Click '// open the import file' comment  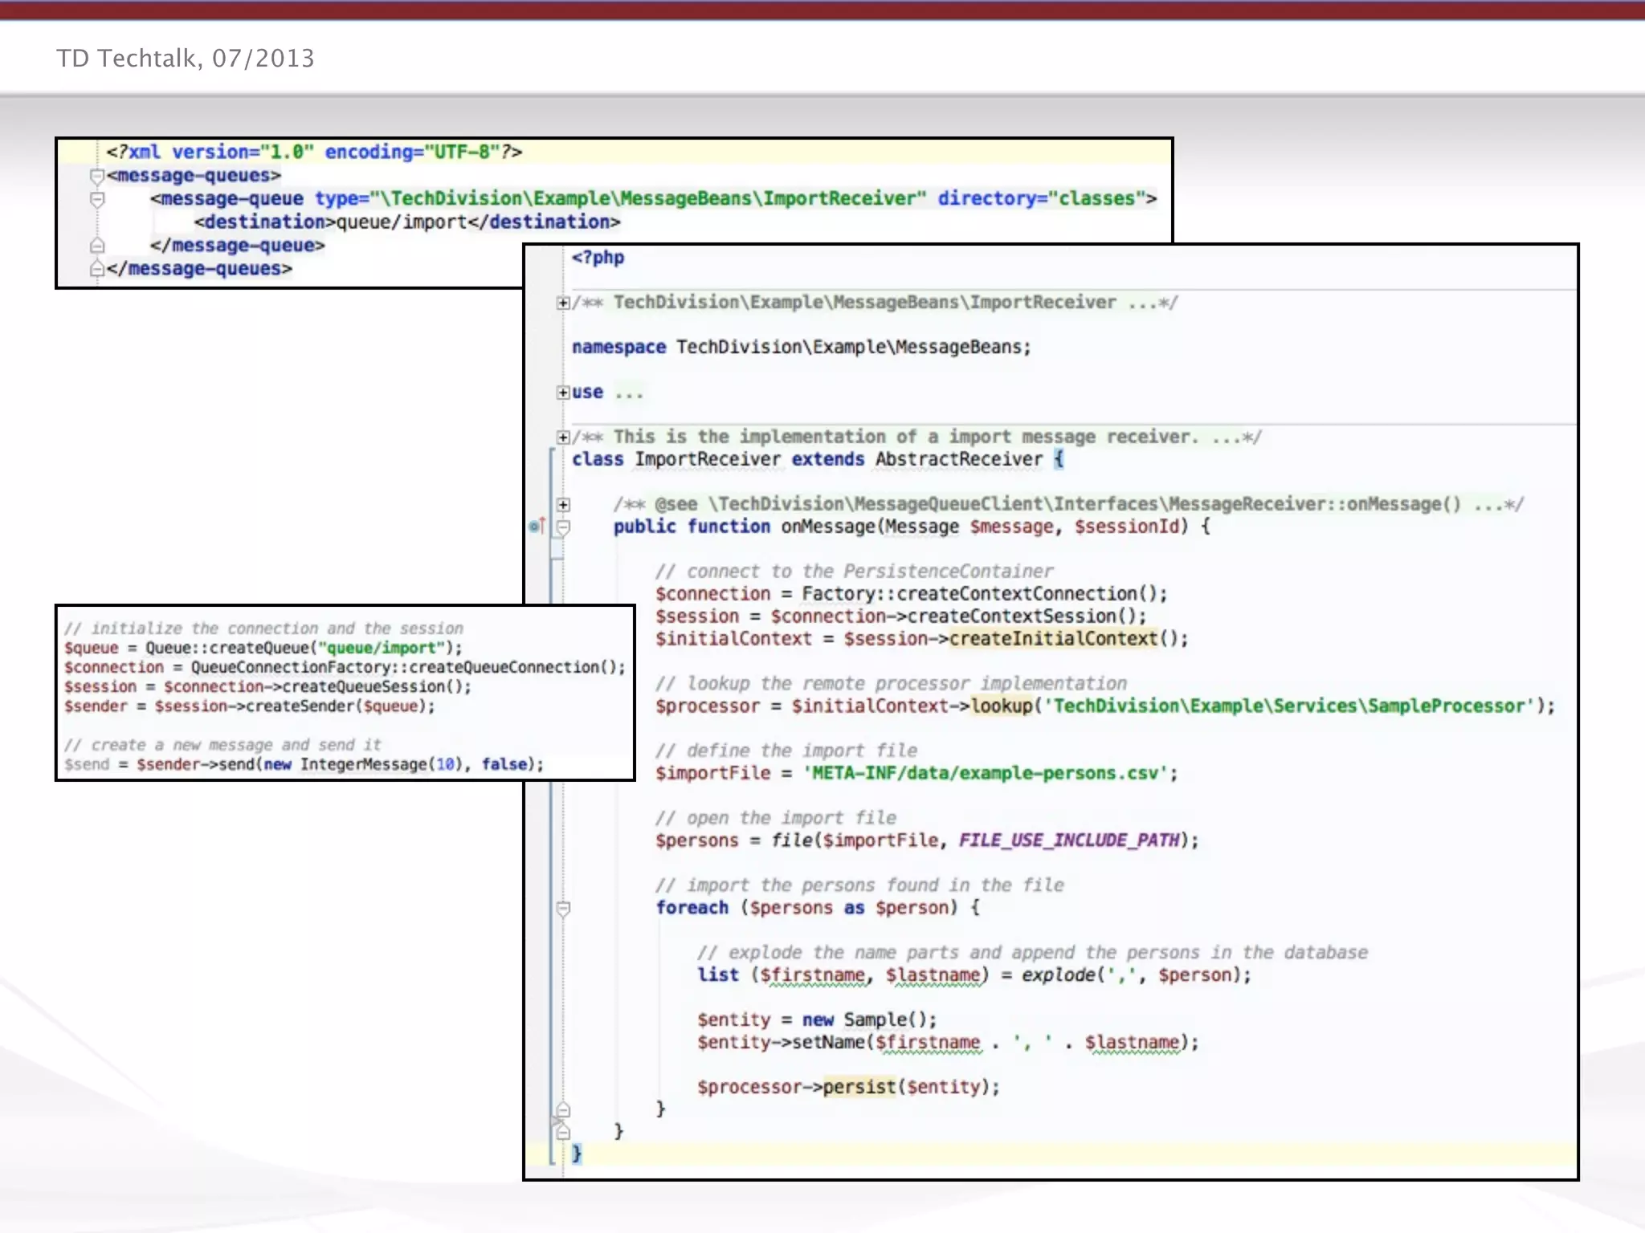776,818
